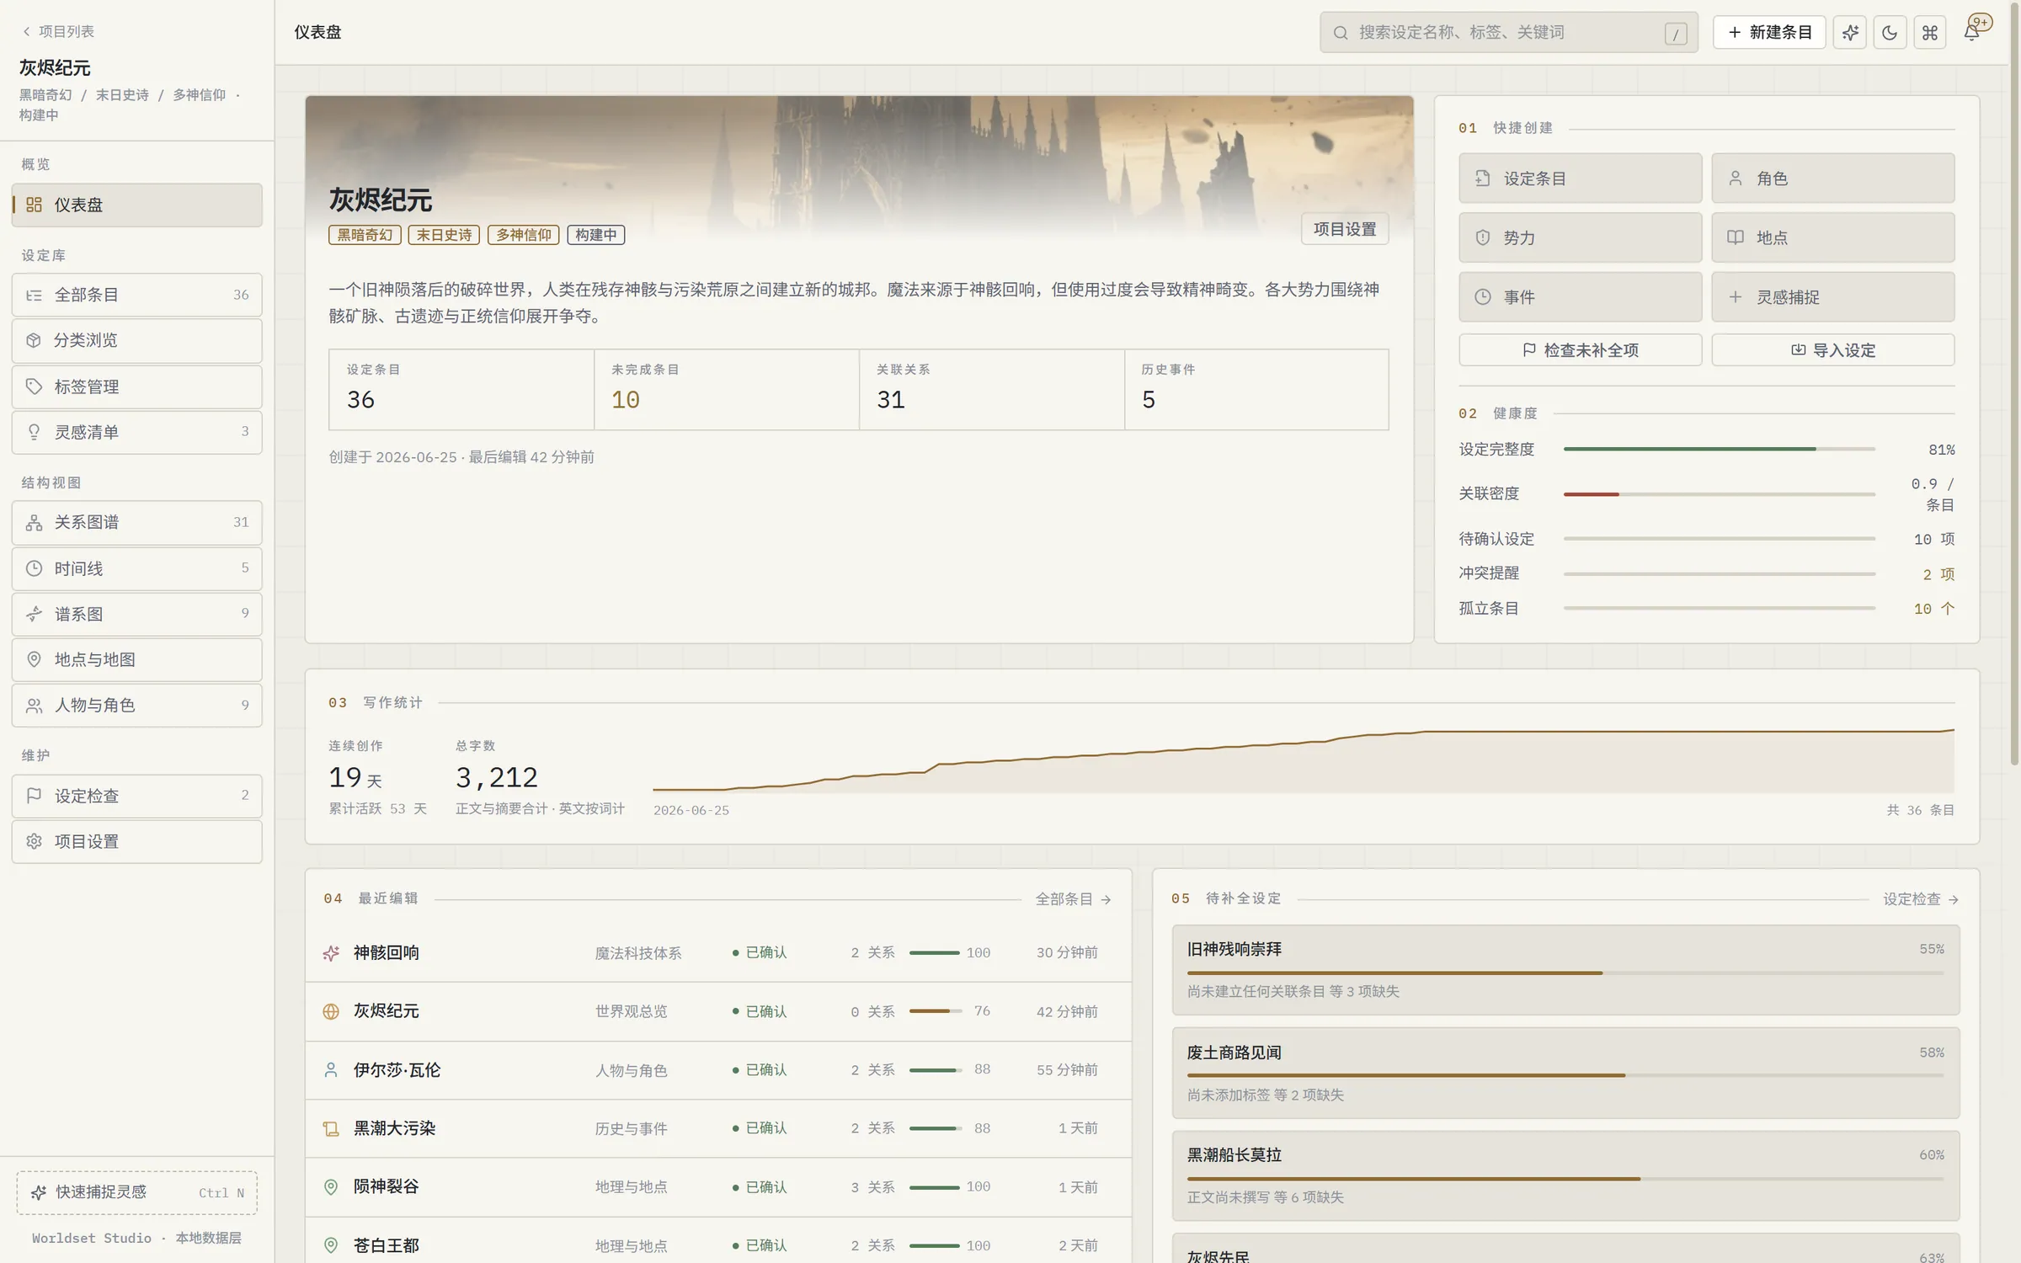Click the 检查未补全项 button

click(x=1580, y=349)
